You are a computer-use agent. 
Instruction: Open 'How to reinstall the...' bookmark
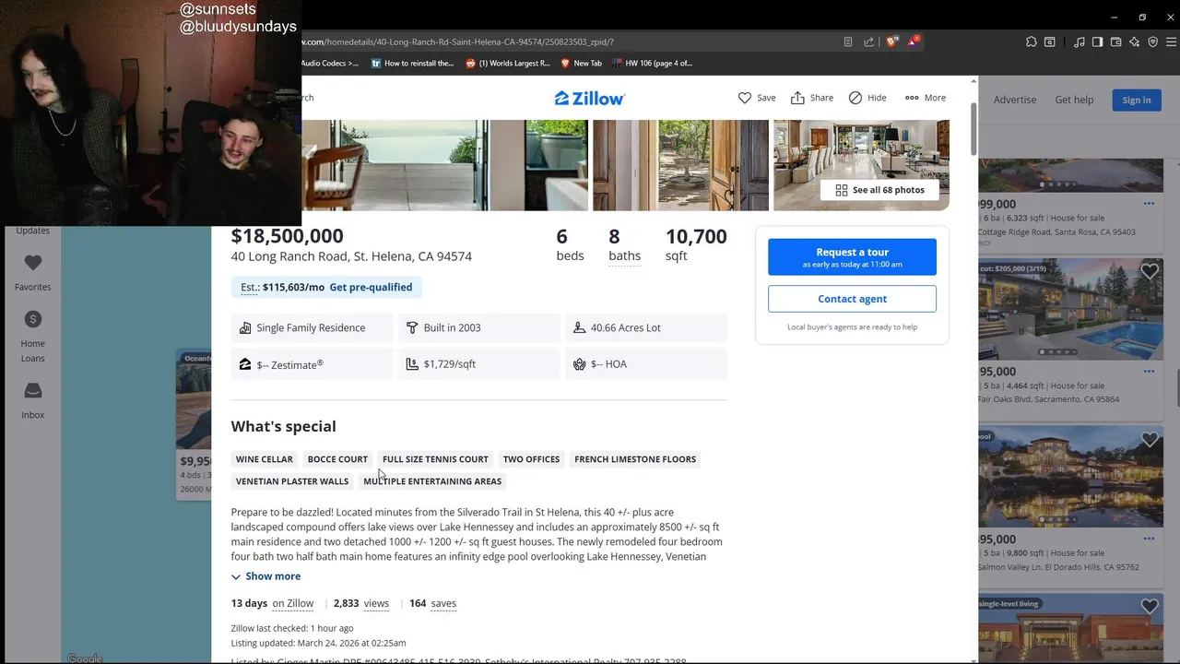tap(412, 64)
